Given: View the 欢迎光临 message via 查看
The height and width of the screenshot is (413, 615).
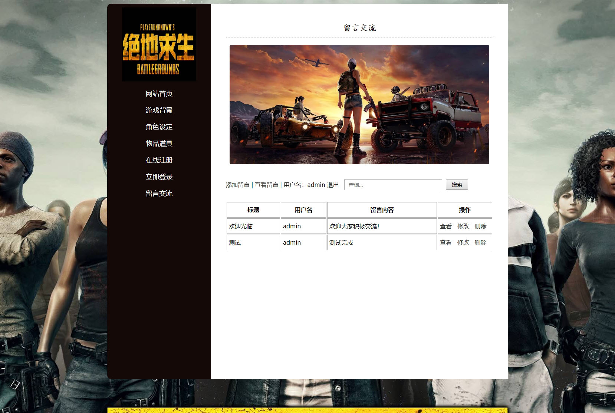Looking at the screenshot, I should (x=446, y=226).
